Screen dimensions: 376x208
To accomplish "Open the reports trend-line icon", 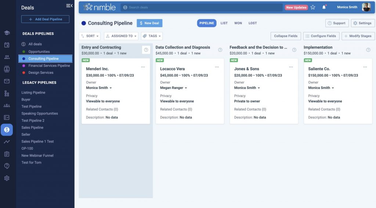I will (x=7, y=142).
